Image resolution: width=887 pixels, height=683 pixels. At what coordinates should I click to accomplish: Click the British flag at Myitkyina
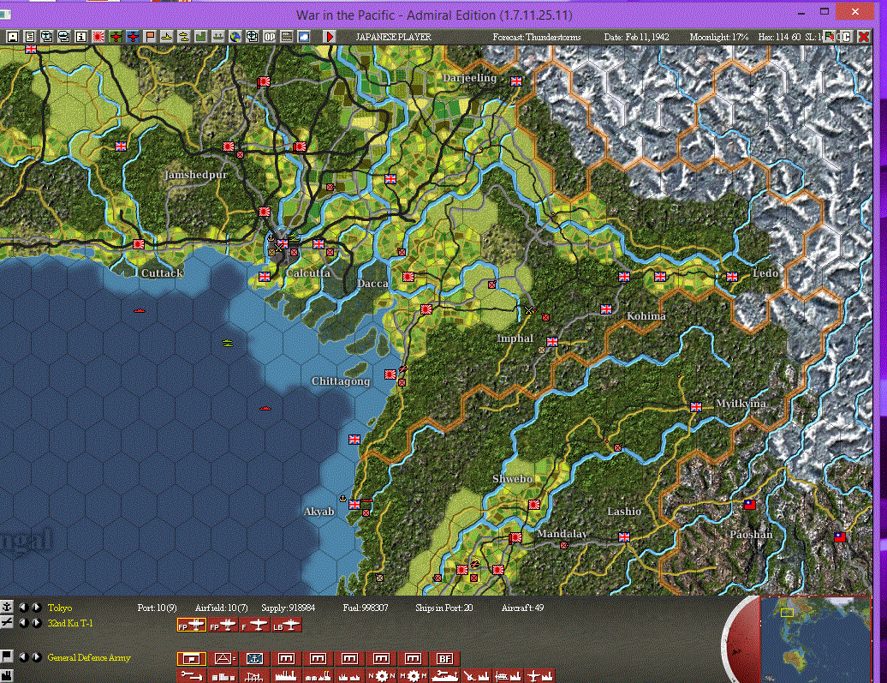tap(696, 407)
